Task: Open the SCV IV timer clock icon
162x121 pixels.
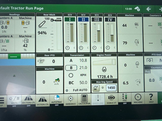Action: pyautogui.click(x=108, y=48)
